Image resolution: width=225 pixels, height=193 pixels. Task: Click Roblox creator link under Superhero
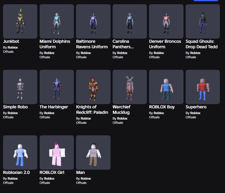pyautogui.click(x=195, y=113)
